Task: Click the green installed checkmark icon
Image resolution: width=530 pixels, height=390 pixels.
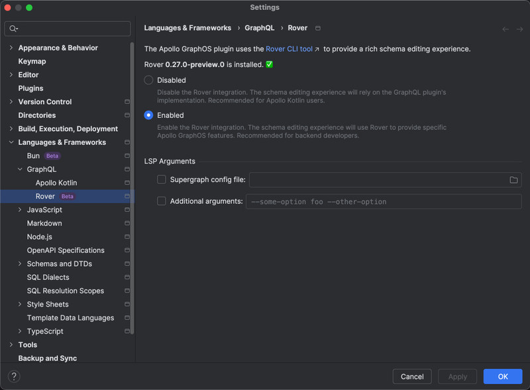Action: [270, 64]
